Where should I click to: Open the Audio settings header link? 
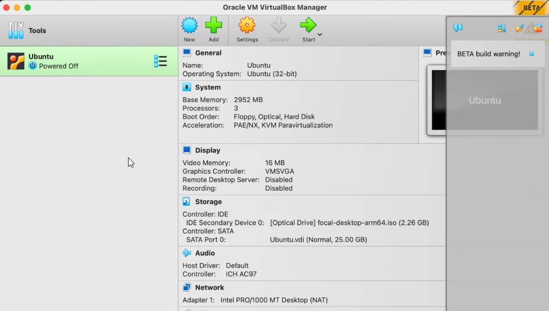[205, 253]
